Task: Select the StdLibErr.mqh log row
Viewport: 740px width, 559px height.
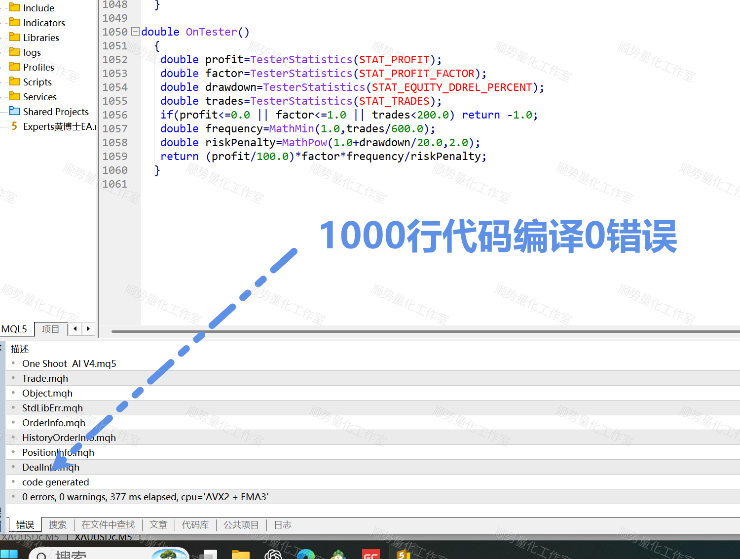Action: click(x=373, y=408)
